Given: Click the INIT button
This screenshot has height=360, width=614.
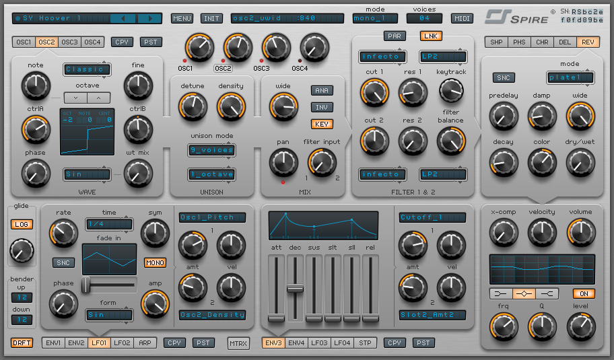Looking at the screenshot, I should coord(211,18).
